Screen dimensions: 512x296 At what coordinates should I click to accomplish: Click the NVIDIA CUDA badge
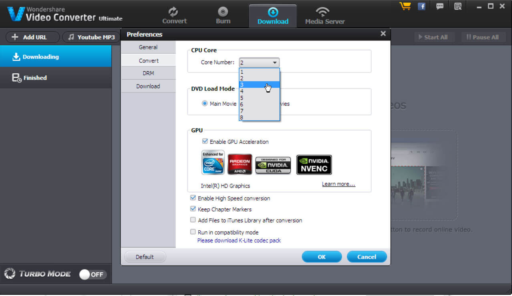click(273, 165)
